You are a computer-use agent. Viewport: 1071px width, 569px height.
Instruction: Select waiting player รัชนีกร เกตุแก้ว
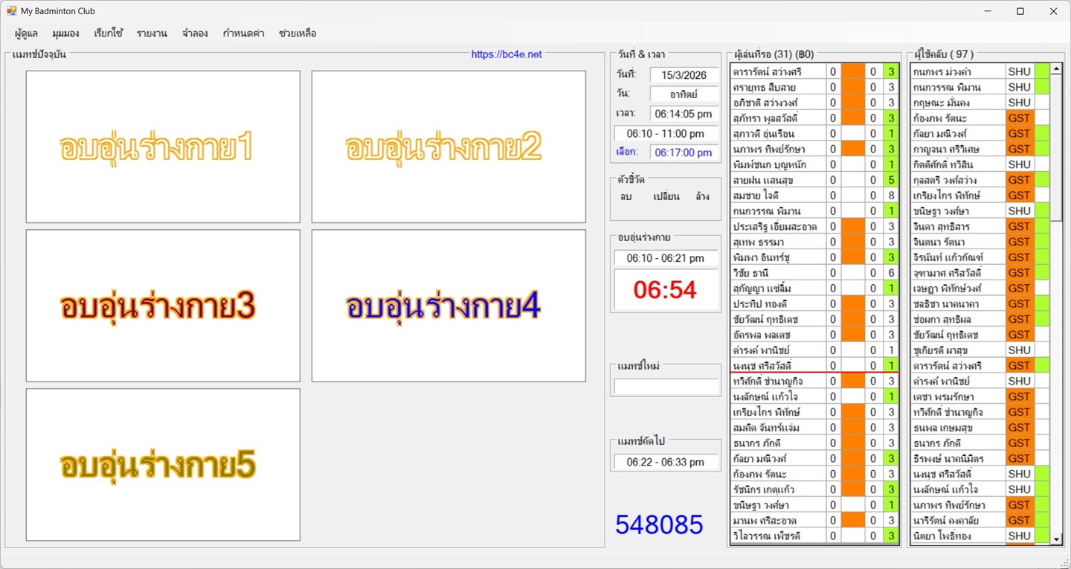click(778, 489)
